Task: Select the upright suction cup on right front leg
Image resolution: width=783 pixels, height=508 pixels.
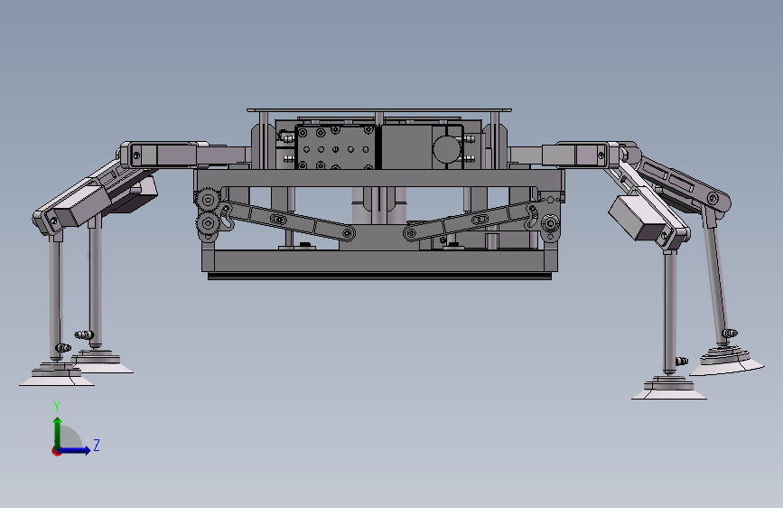Action: point(669,389)
